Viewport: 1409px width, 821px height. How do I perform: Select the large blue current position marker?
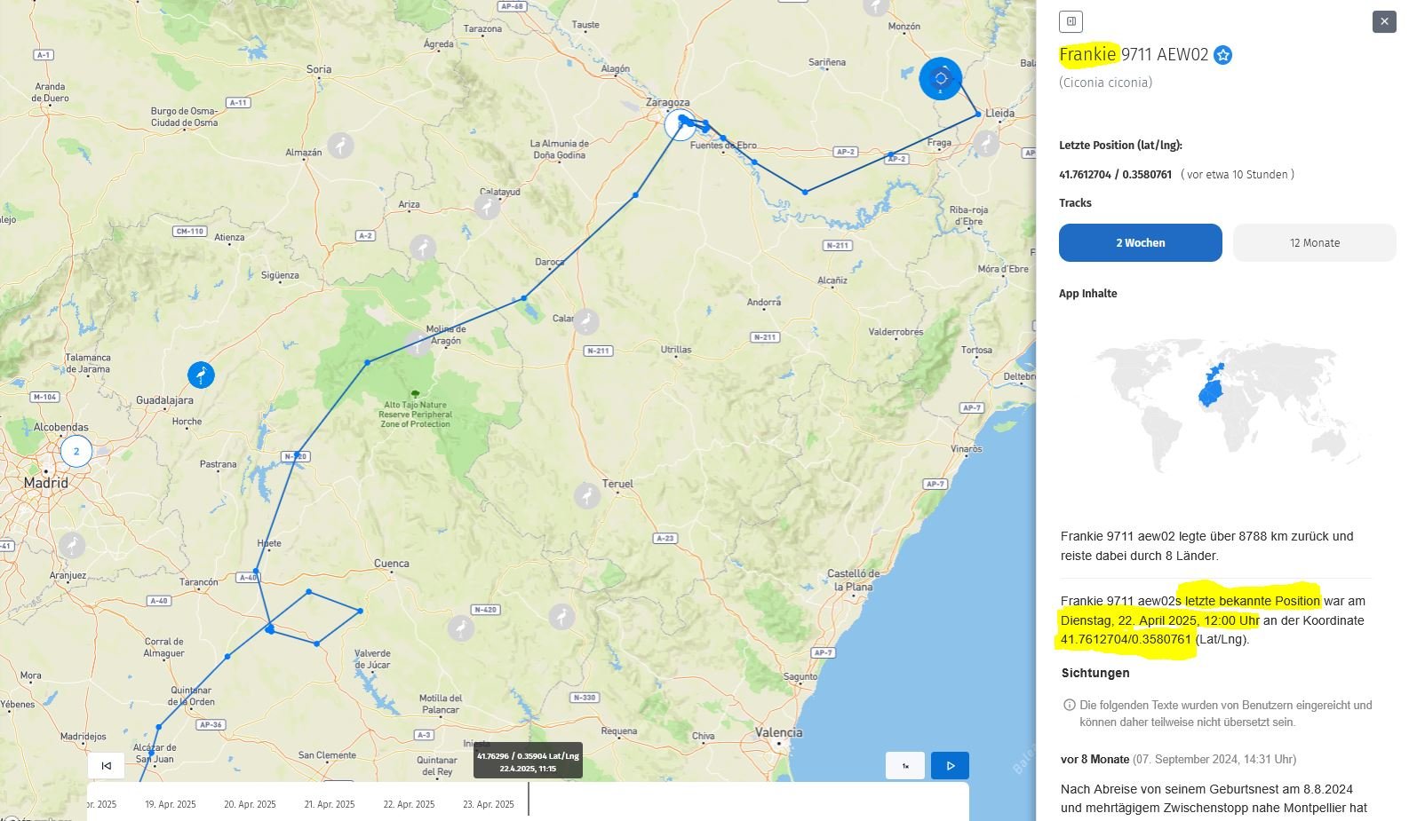[x=940, y=79]
